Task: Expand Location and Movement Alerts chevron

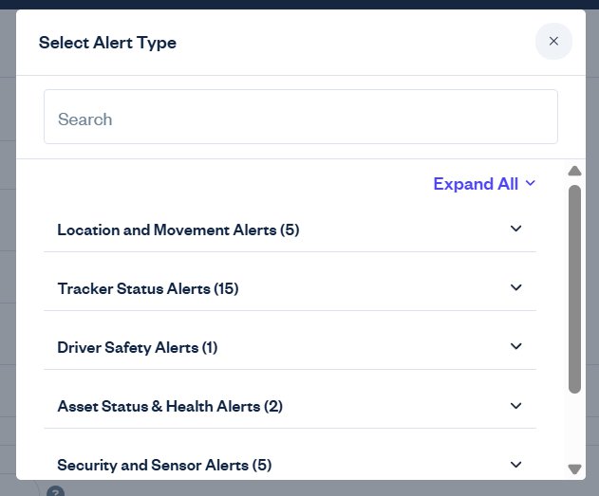Action: coord(515,229)
